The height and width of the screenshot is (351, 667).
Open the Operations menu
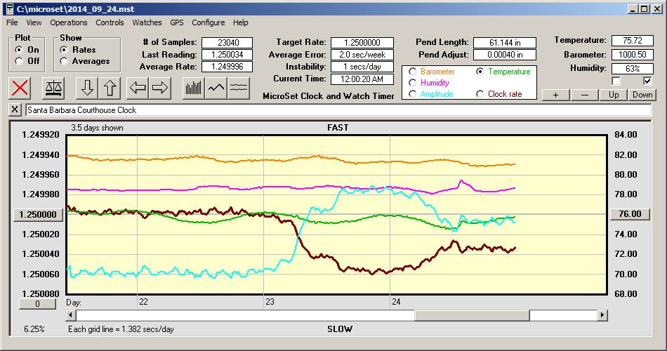[69, 22]
